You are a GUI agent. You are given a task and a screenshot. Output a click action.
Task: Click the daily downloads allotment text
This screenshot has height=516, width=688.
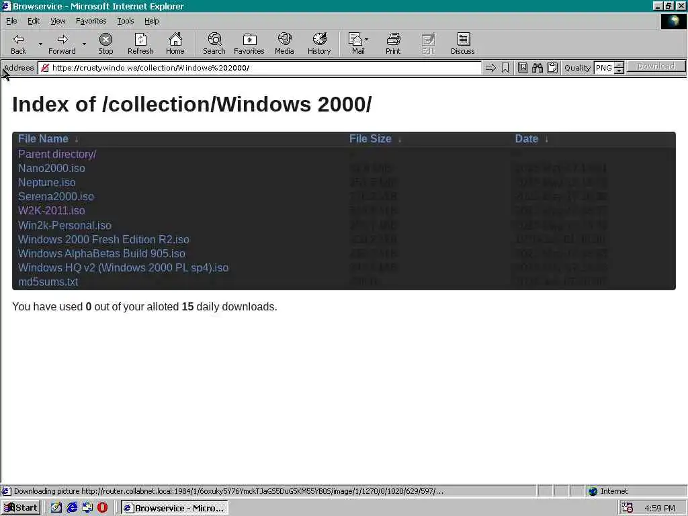coord(145,306)
